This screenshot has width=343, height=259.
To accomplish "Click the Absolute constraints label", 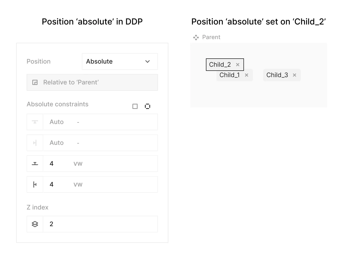I will 58,104.
